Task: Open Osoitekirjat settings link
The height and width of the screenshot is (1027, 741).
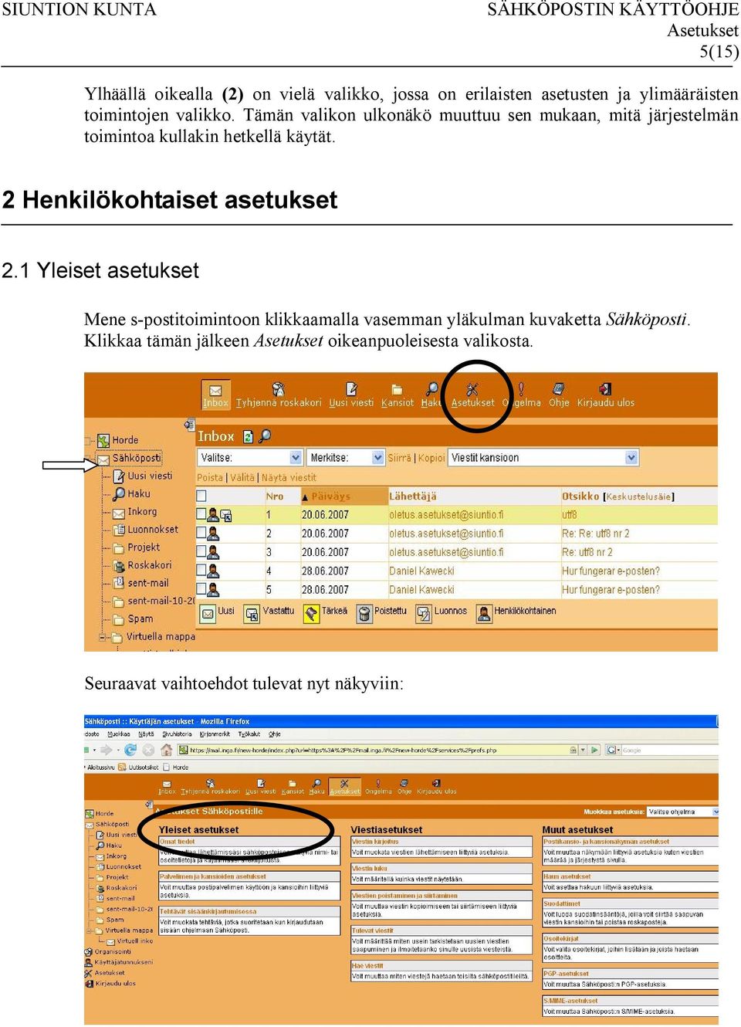Action: pos(561,939)
